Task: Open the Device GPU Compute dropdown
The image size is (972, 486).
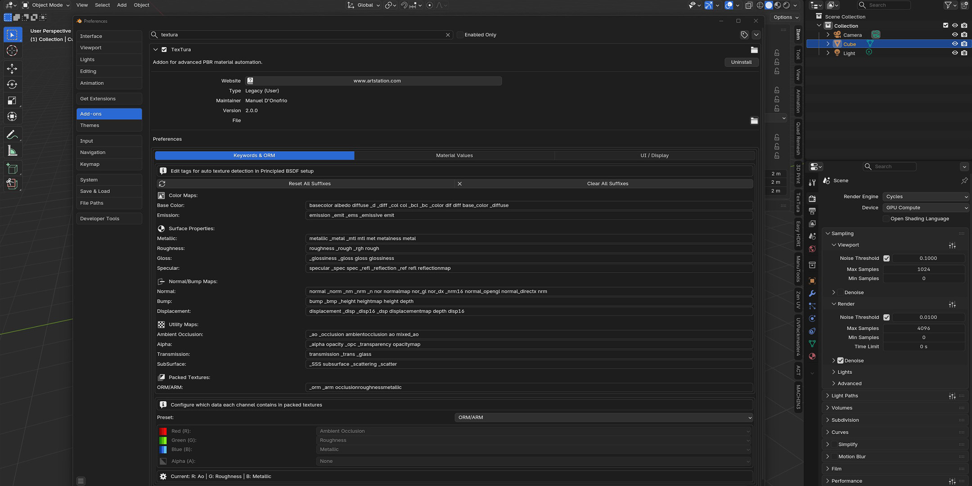Action: click(926, 207)
